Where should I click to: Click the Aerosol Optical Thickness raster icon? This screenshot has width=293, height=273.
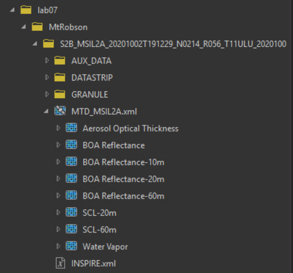coord(71,128)
